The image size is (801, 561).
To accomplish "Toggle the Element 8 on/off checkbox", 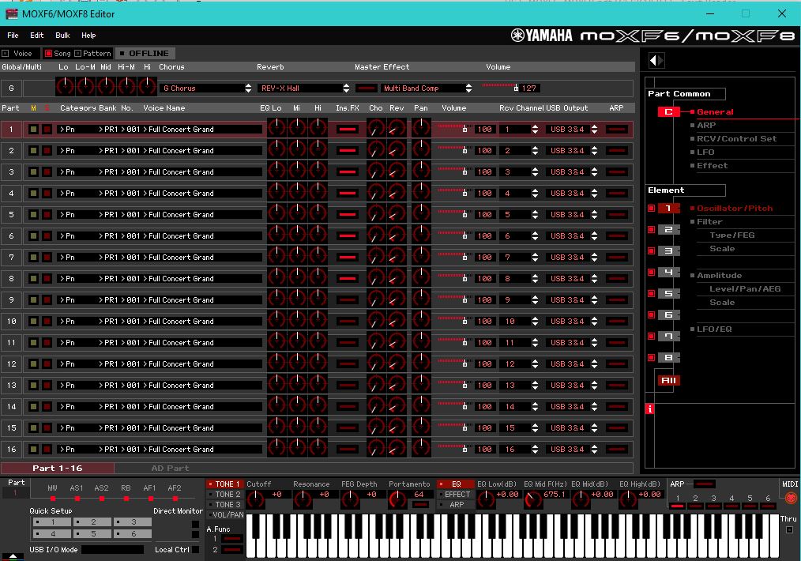I will pyautogui.click(x=652, y=358).
